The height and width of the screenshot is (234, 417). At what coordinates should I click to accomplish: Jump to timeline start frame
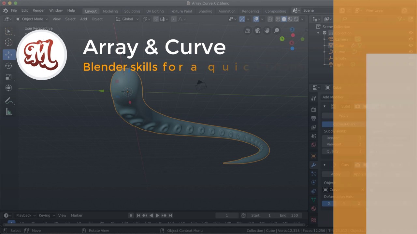point(138,215)
